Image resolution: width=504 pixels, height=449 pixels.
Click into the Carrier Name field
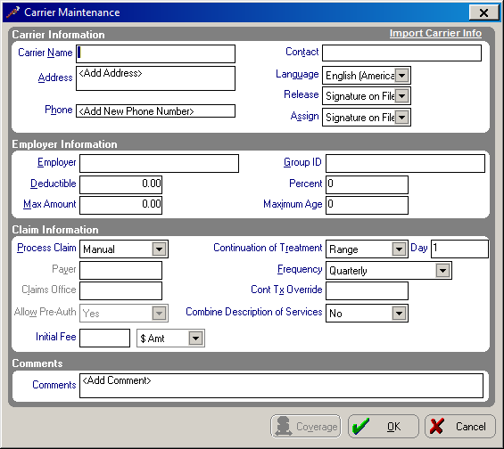[155, 54]
